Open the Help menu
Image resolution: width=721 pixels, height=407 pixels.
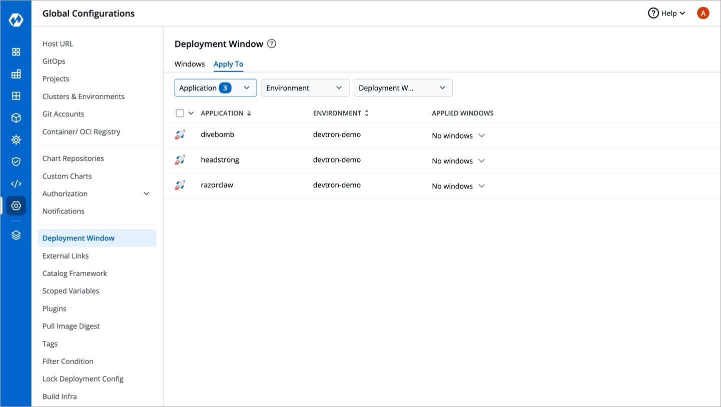666,13
